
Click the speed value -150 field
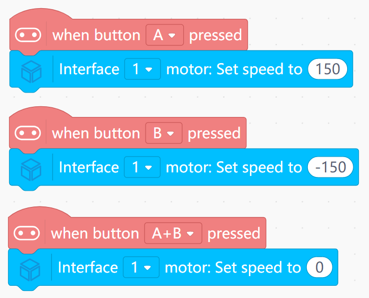coord(330,167)
